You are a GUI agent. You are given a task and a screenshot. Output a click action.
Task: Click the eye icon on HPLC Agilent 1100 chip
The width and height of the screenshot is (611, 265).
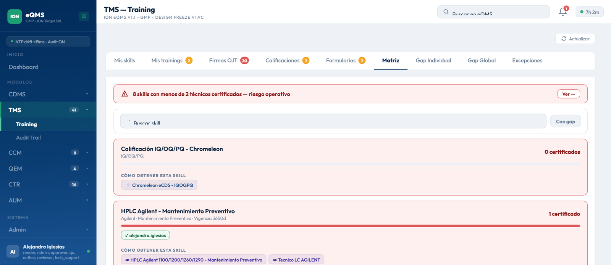coord(127,260)
